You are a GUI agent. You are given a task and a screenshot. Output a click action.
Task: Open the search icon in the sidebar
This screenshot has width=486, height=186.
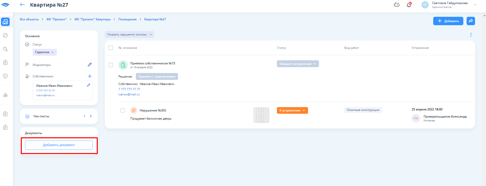click(x=5, y=49)
